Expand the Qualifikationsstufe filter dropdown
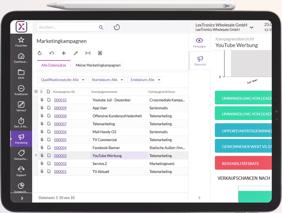Viewport: 282px width, 213px height. tap(62, 80)
